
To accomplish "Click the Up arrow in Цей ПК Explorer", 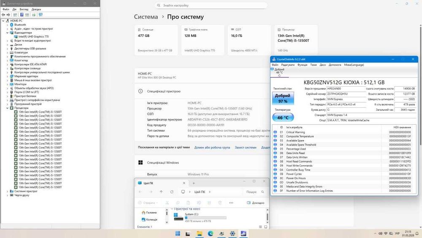I will pyautogui.click(x=161, y=192).
